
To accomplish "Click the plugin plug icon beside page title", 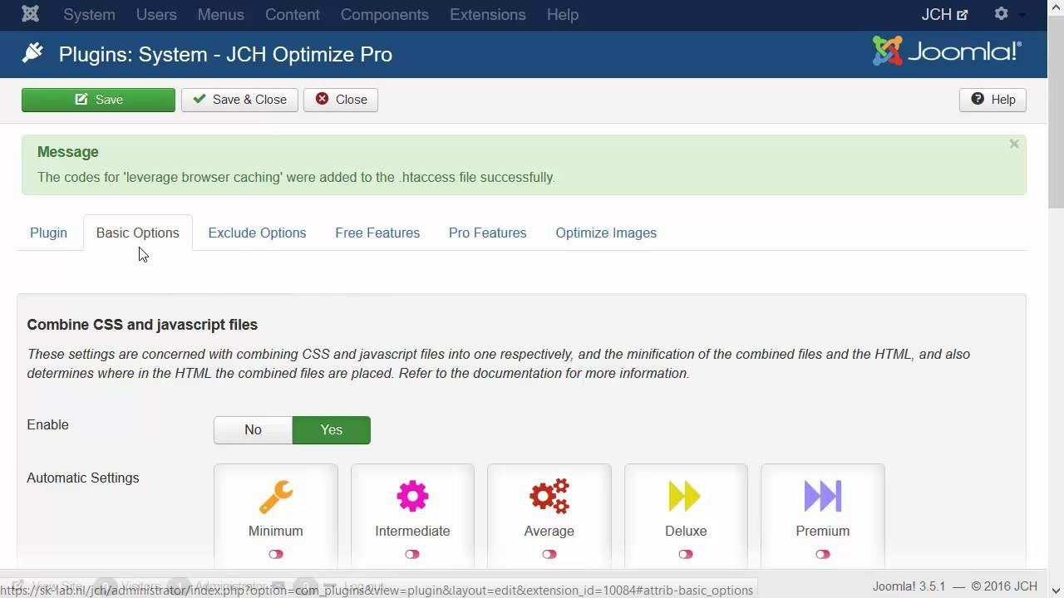I will tap(32, 53).
